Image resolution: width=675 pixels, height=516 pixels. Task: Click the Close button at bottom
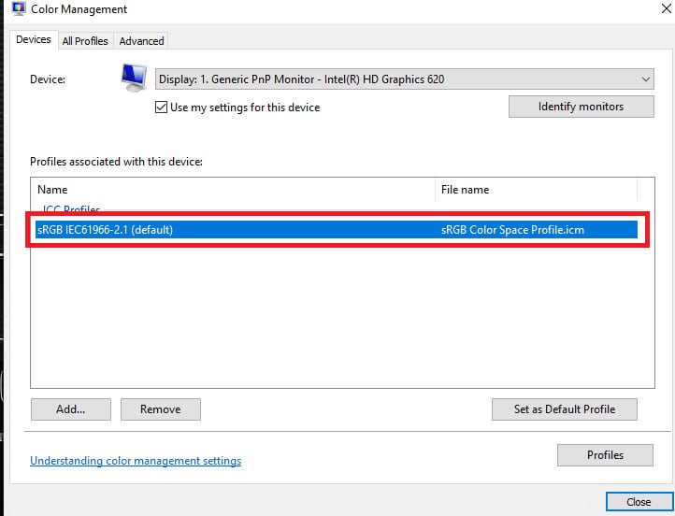pos(639,502)
